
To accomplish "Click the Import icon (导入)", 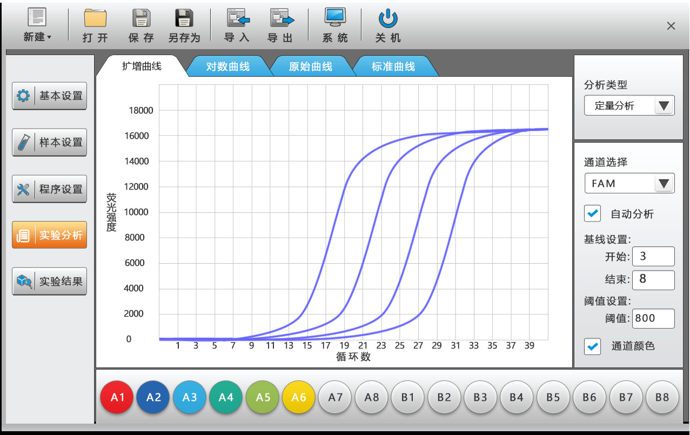I will tap(237, 19).
